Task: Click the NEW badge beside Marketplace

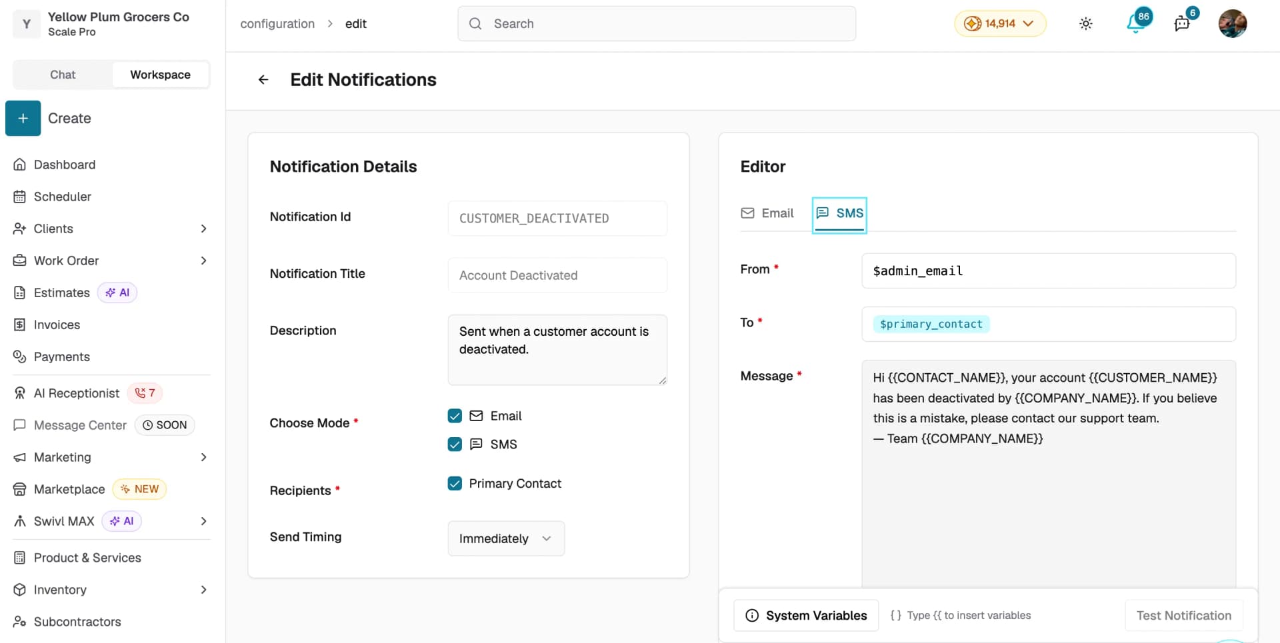Action: pos(139,489)
